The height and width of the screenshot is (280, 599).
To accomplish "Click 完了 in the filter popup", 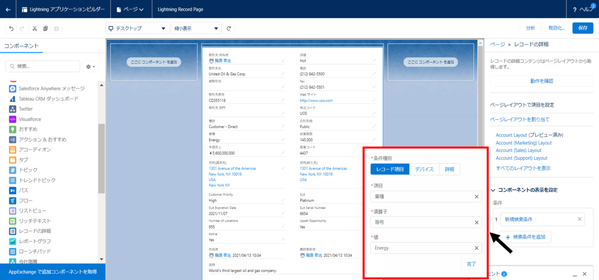I will point(471,264).
